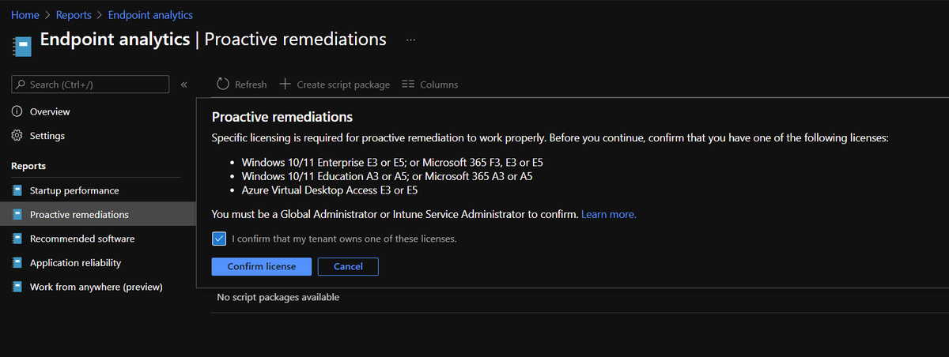Uncheck the tenant license confirmation checkbox
949x357 pixels.
219,238
